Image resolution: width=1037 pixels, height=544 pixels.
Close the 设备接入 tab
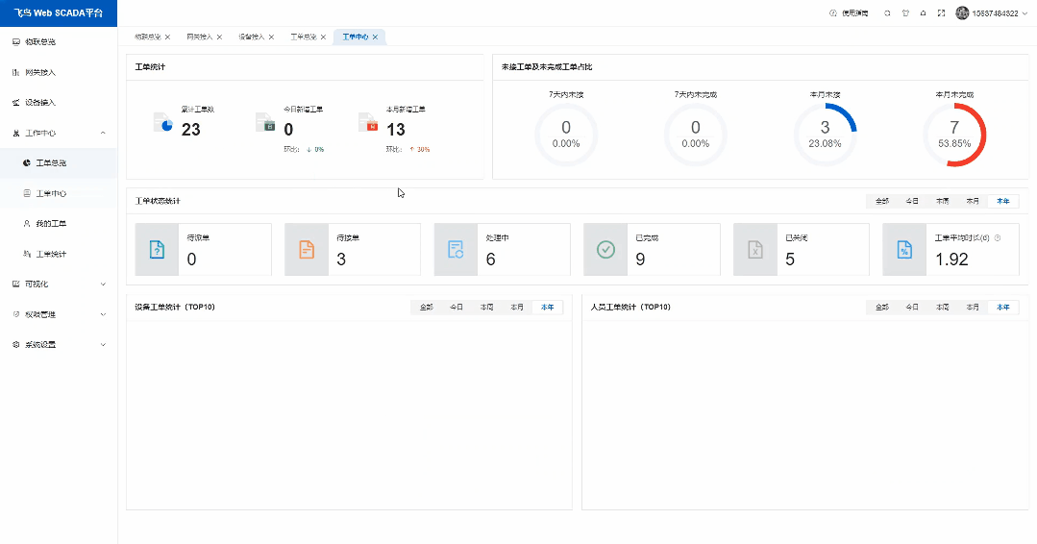coord(271,37)
